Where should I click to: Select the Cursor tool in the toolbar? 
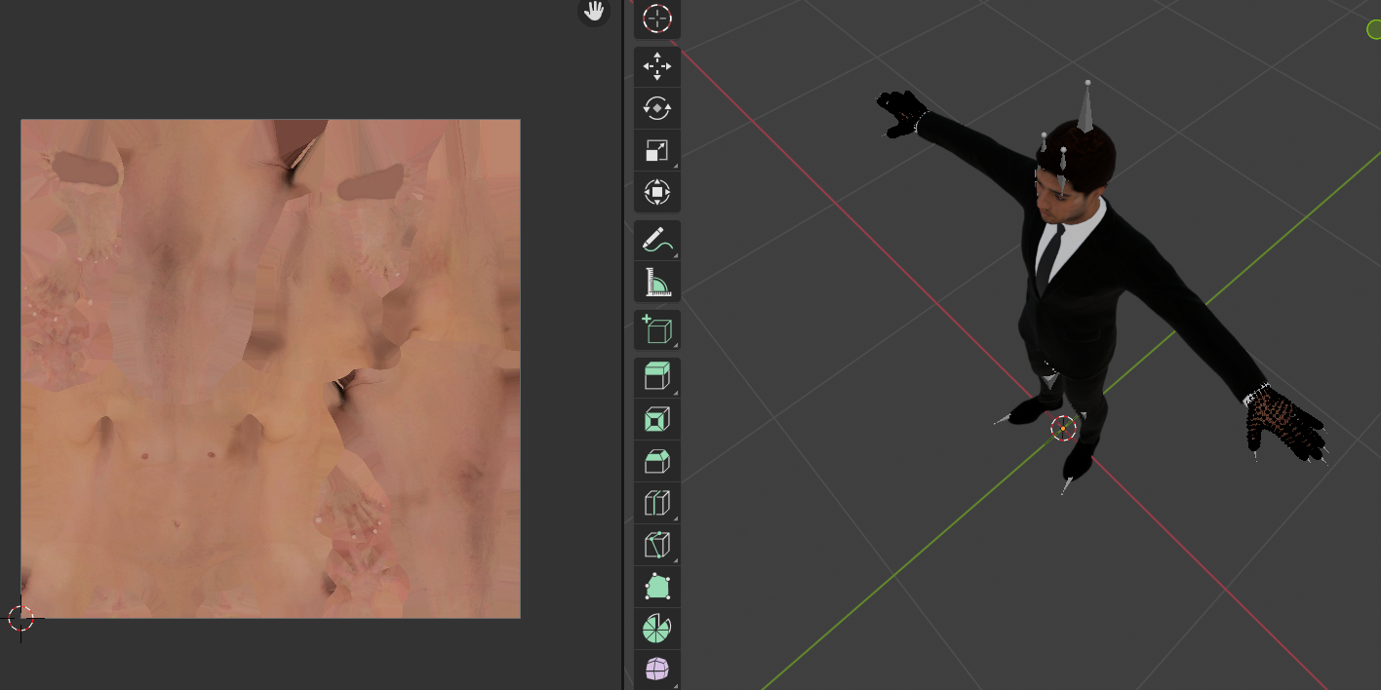point(657,19)
